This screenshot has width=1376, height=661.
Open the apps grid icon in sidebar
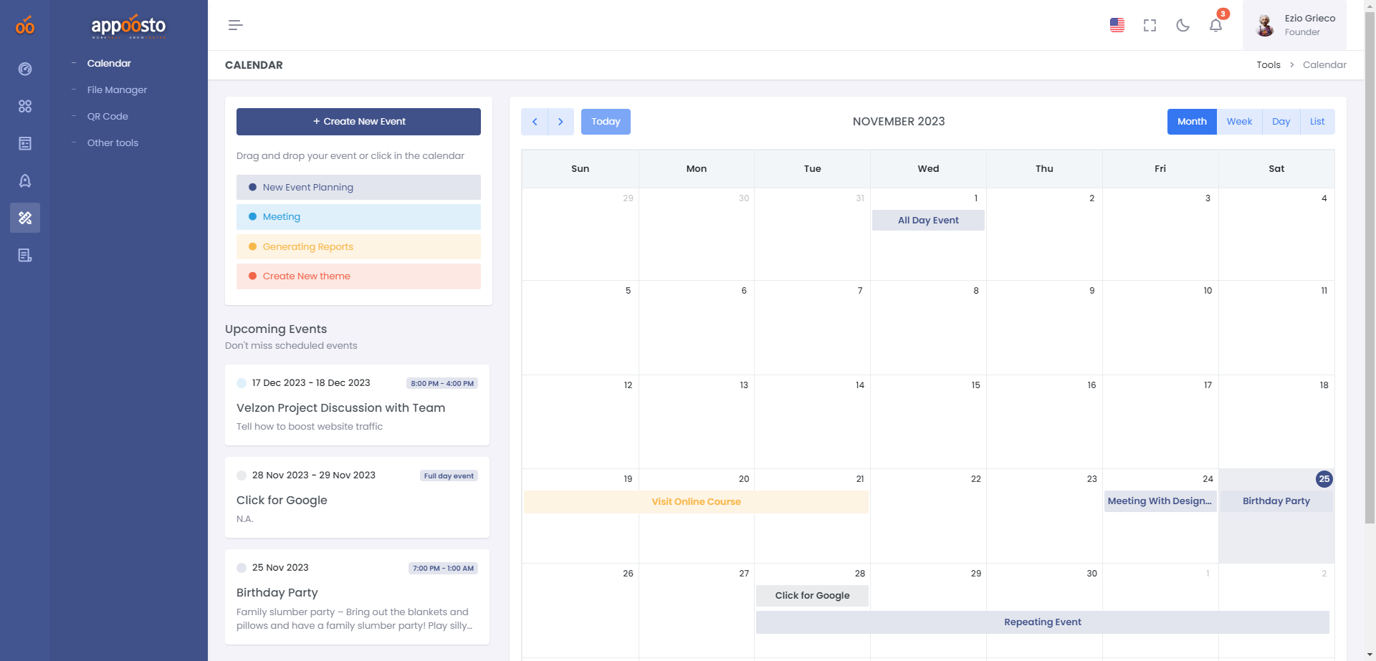click(25, 106)
